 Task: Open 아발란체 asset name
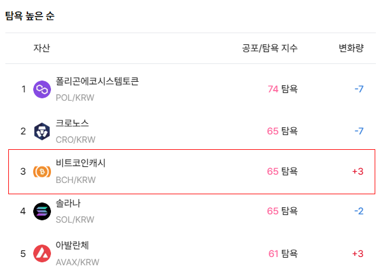pos(72,245)
